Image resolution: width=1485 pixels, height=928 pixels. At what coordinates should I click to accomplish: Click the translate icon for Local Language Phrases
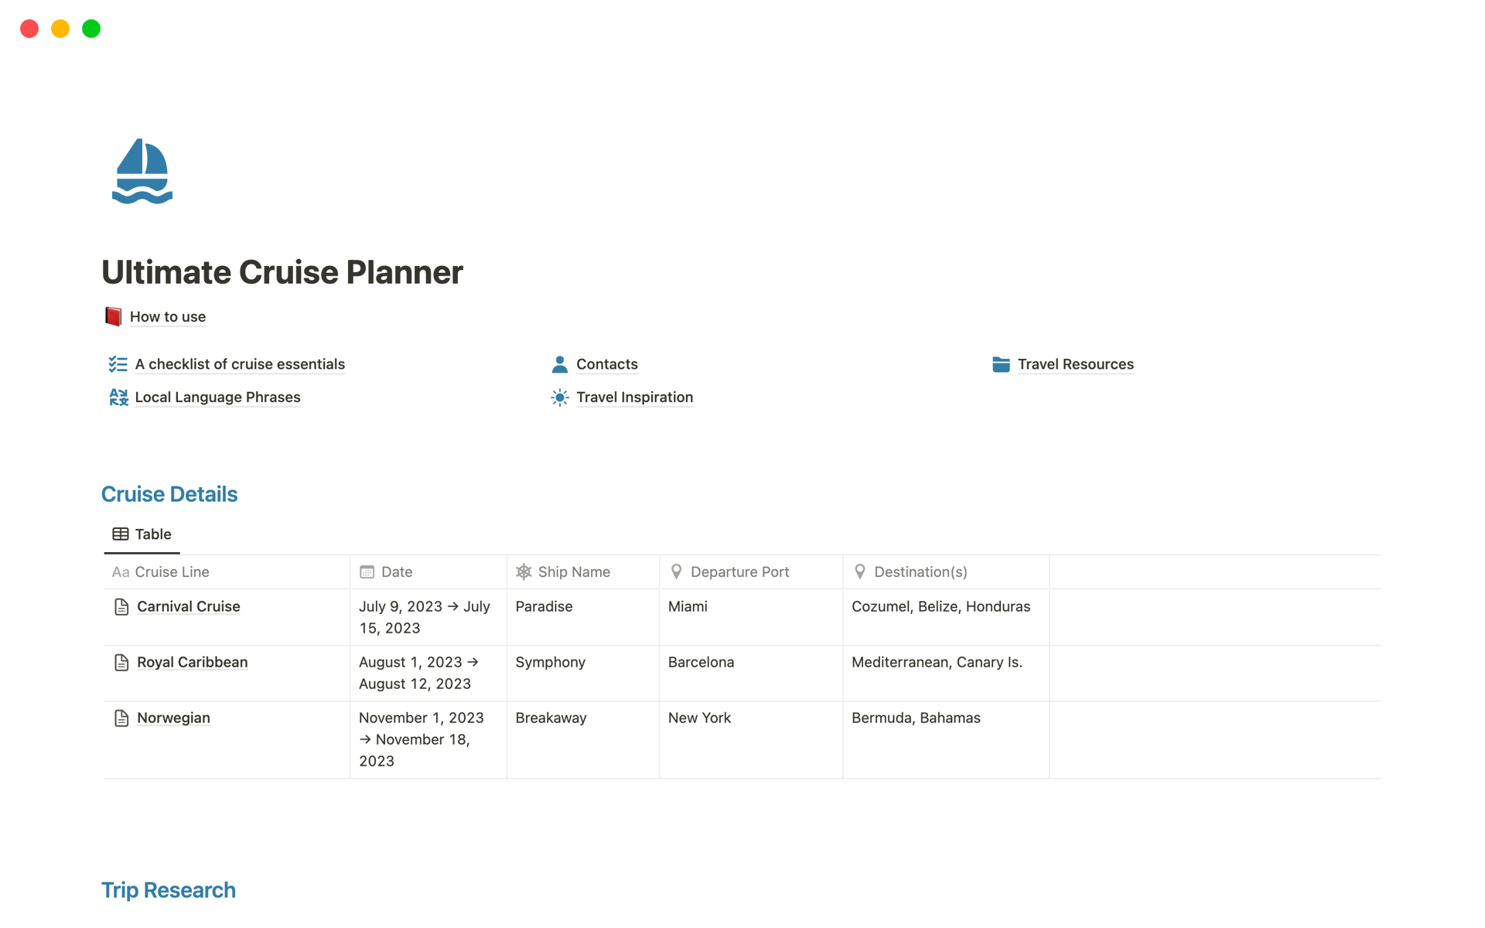pyautogui.click(x=118, y=397)
